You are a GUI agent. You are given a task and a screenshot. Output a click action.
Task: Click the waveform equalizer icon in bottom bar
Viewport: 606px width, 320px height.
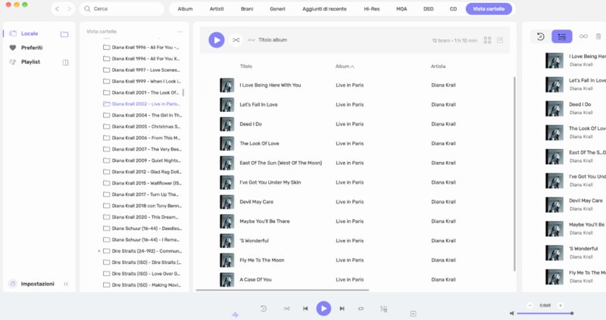pos(235,315)
